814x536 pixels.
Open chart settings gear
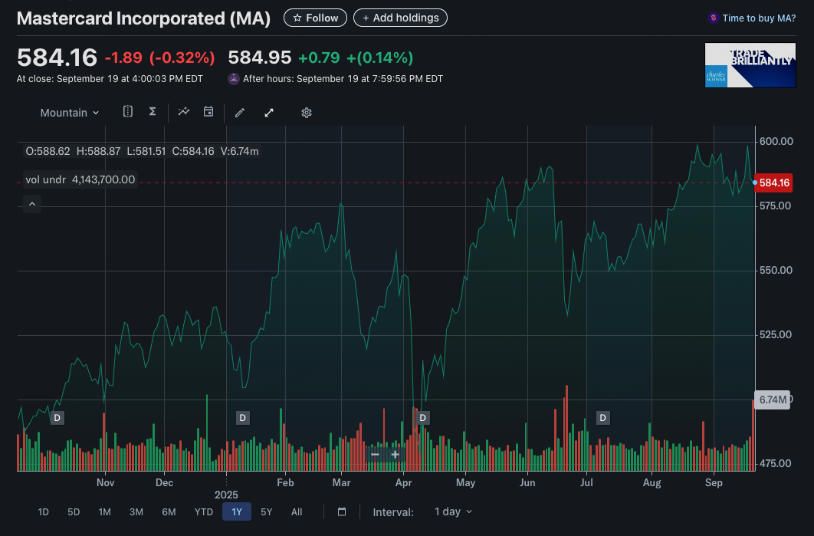[307, 113]
